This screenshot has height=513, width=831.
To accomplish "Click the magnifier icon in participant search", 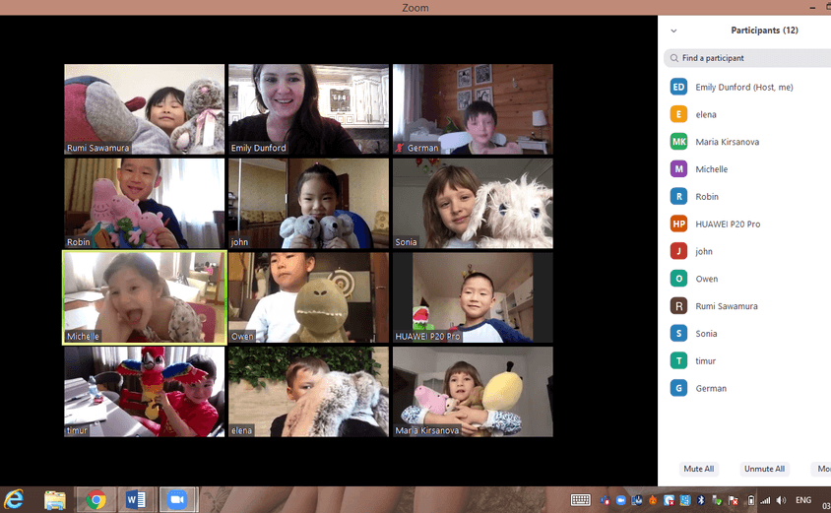I will coord(673,58).
